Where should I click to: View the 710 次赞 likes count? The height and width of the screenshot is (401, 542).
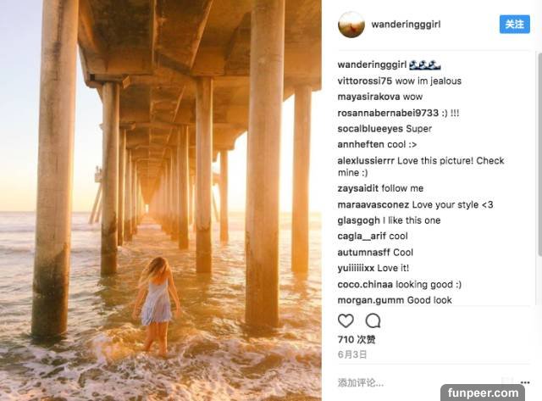click(x=357, y=340)
